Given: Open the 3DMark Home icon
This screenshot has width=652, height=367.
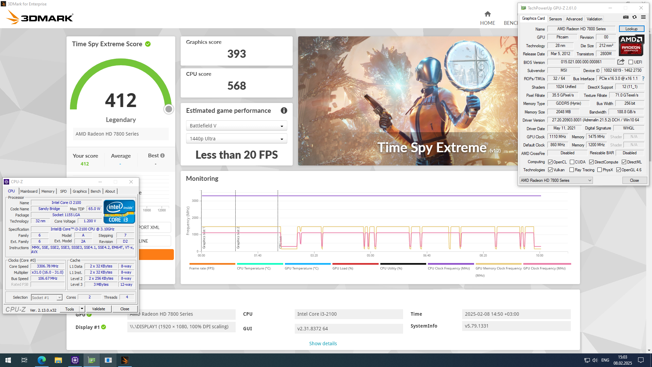Looking at the screenshot, I should point(487,14).
